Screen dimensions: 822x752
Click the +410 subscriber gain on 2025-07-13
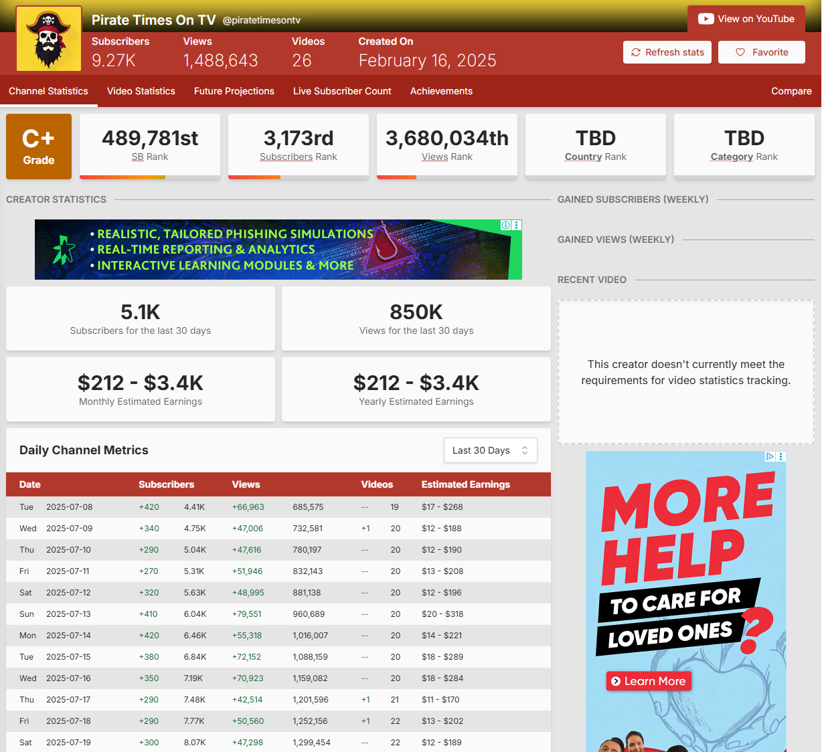pyautogui.click(x=149, y=614)
